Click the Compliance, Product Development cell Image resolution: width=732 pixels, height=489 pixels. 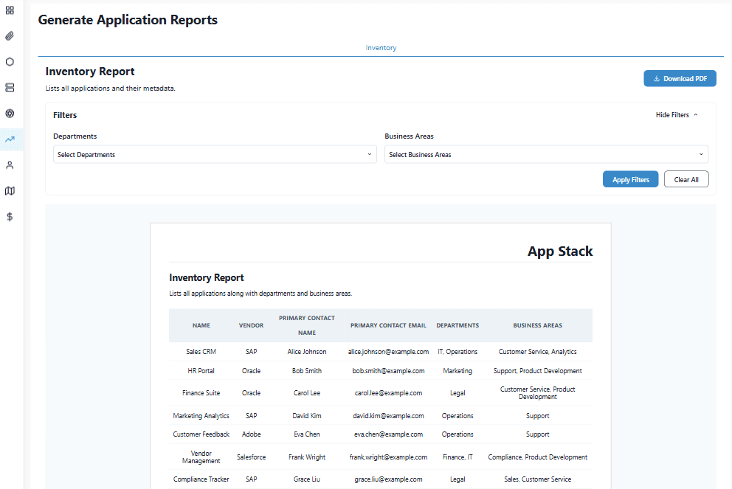point(537,457)
